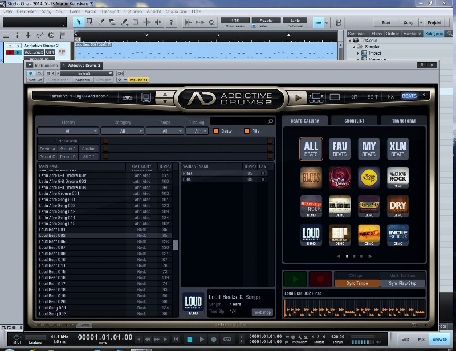Click the question mark help tool
Screen dimensions: 456x351
[172, 22]
